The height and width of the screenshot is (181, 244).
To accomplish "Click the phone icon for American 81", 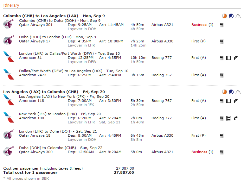I will point(235,58).
